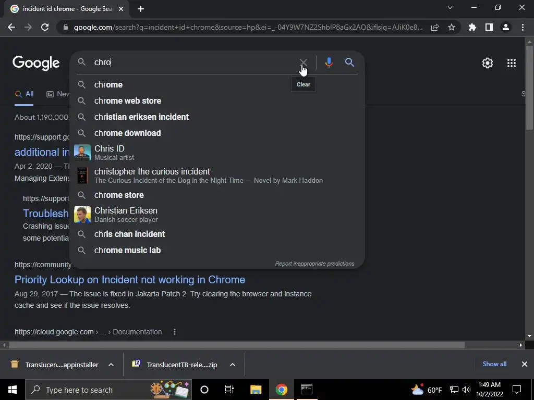Open tab search chevron in title bar
534x400 pixels.
click(450, 7)
